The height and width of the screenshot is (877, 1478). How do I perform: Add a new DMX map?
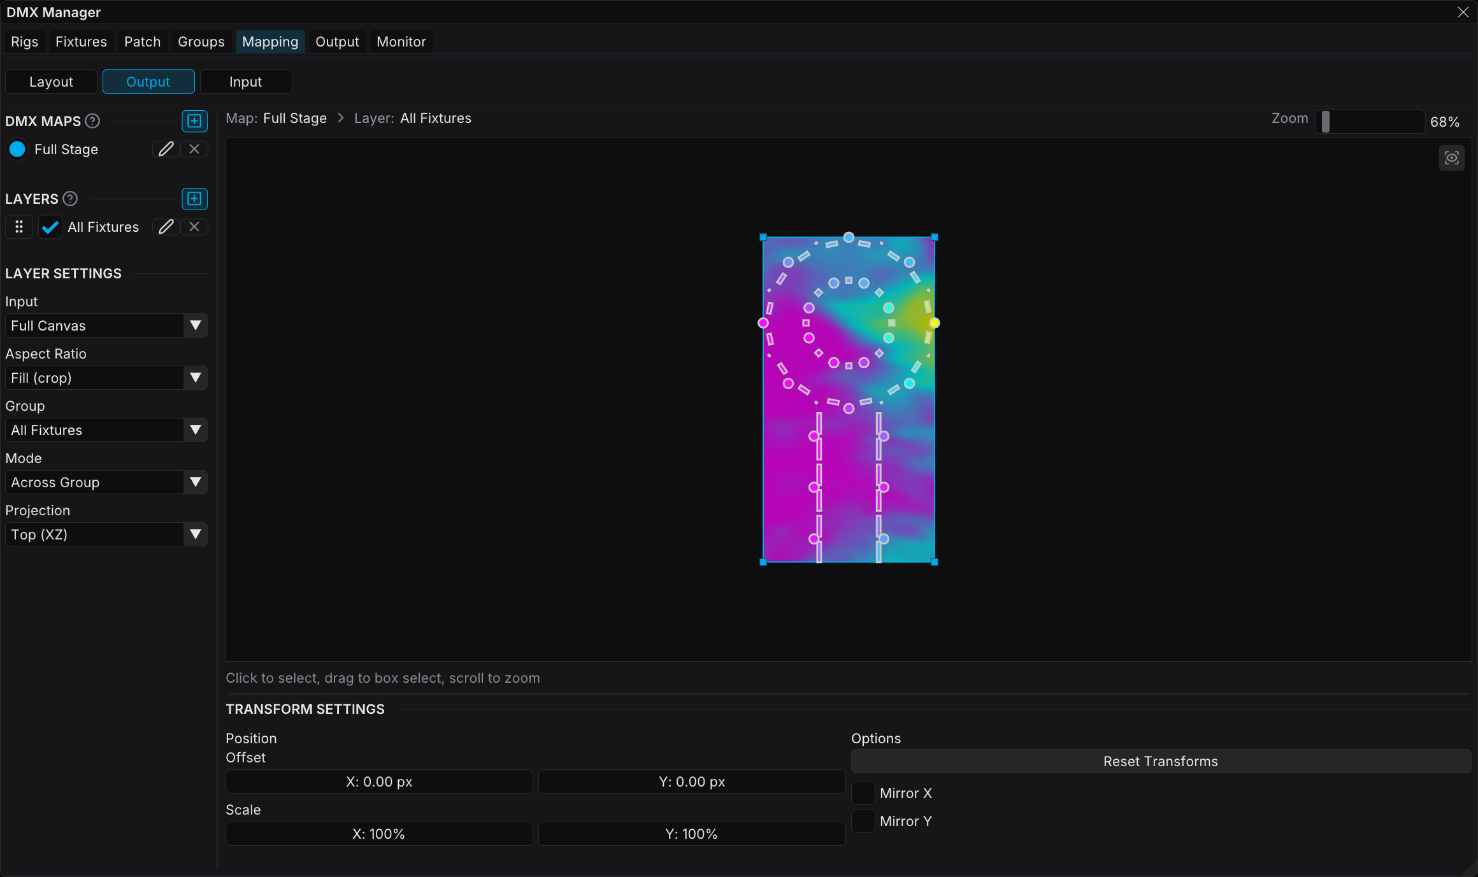194,121
